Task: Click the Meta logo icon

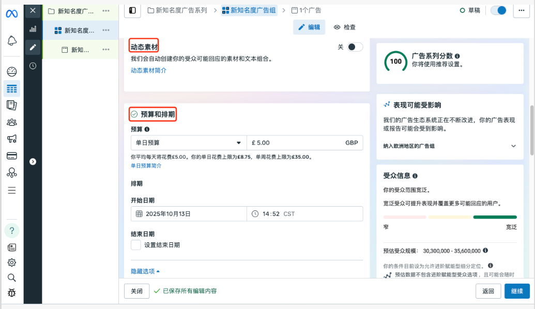Action: point(11,13)
